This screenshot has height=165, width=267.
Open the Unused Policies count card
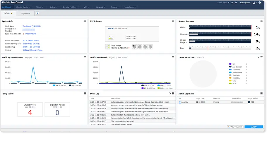point(30,109)
